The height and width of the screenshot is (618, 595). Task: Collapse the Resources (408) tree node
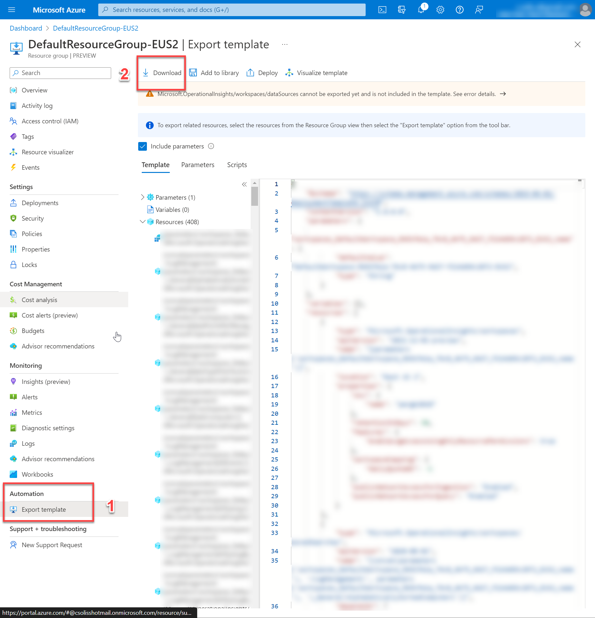142,222
